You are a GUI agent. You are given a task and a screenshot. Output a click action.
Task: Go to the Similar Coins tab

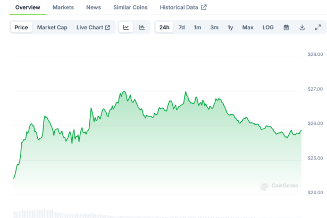click(x=131, y=7)
